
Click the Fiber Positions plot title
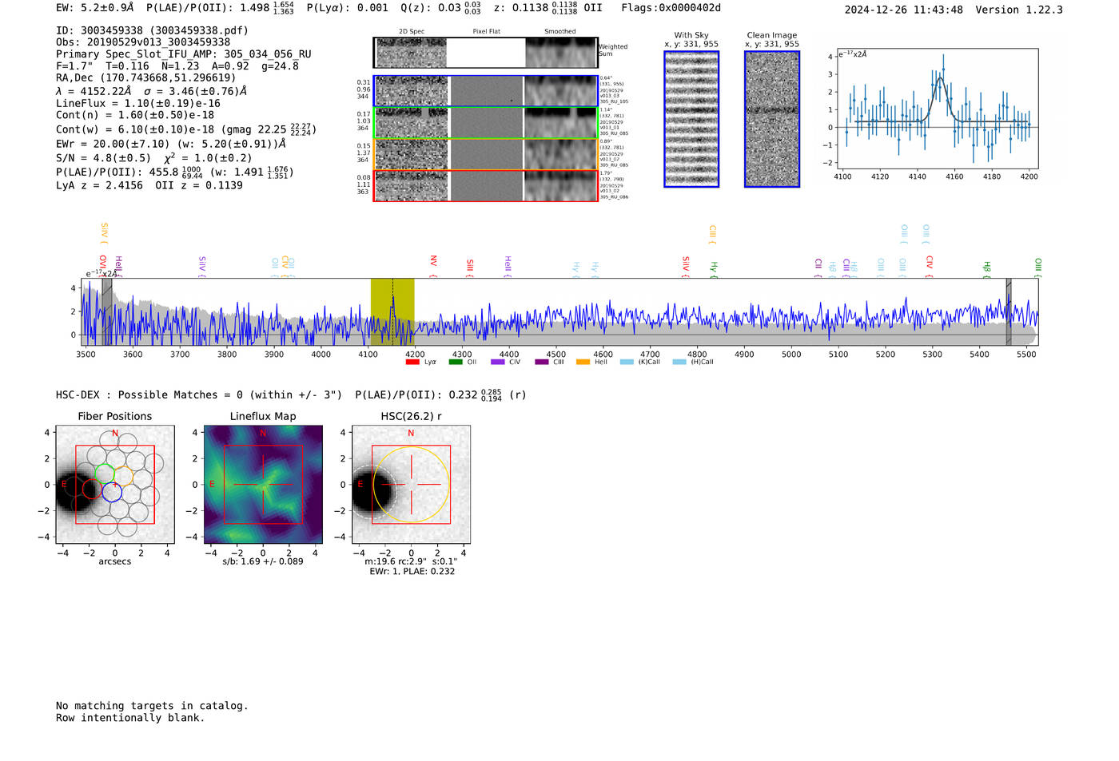[115, 417]
